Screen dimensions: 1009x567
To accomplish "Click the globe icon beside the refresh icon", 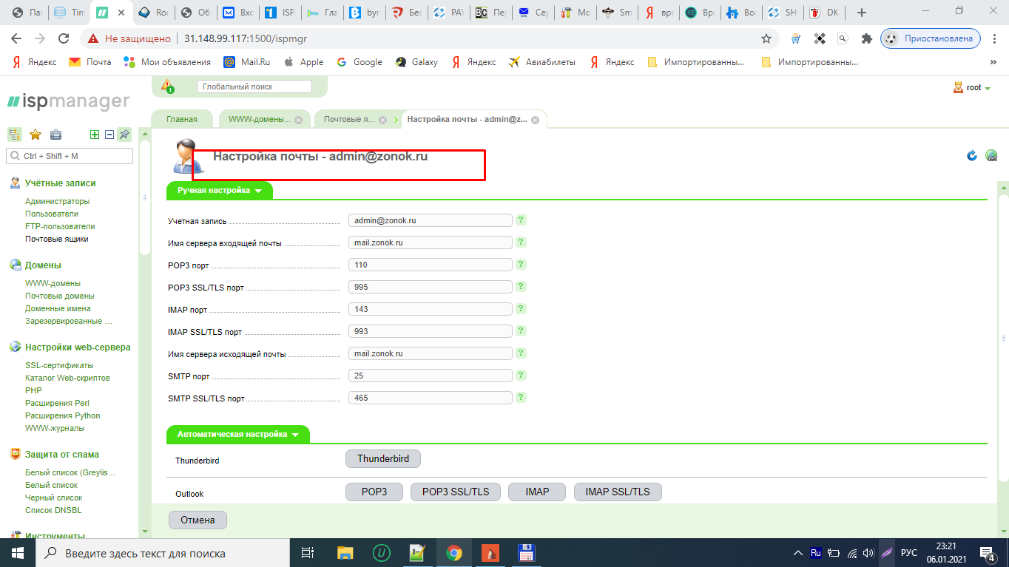I will (x=991, y=155).
